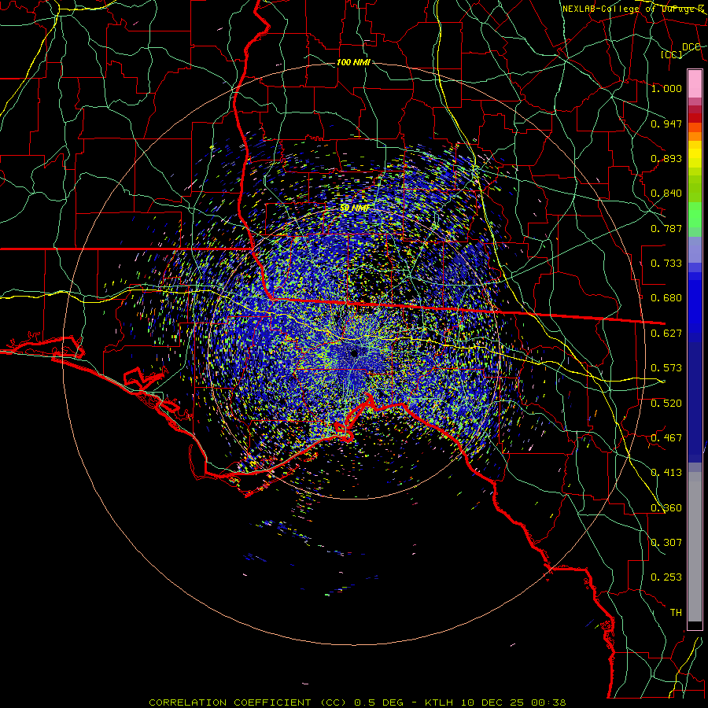Click the black radar site dot at the center

tap(355, 353)
